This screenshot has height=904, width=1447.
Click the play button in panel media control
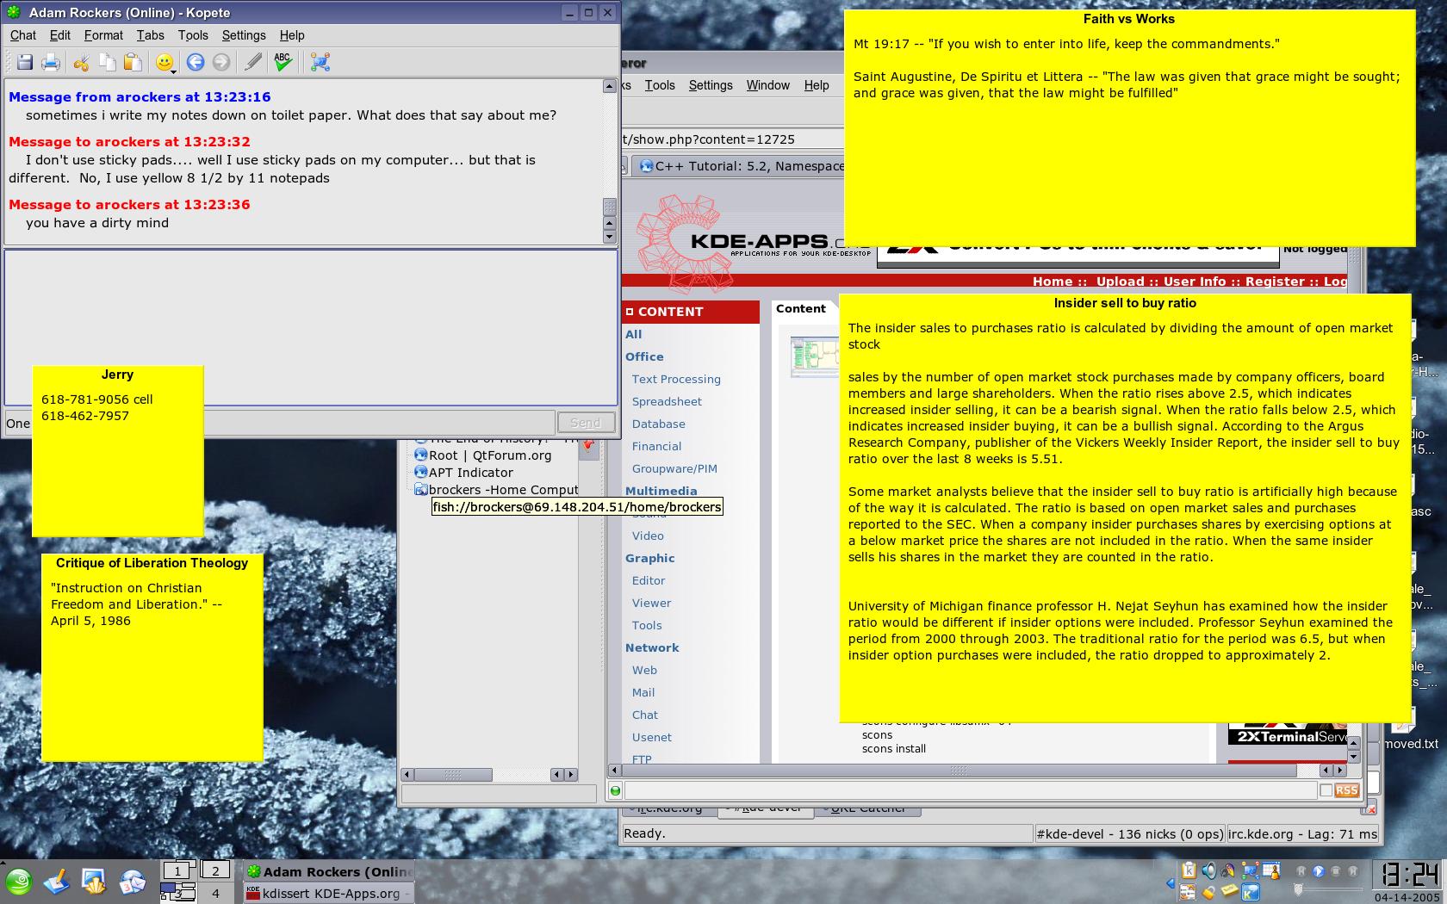coord(1319,871)
